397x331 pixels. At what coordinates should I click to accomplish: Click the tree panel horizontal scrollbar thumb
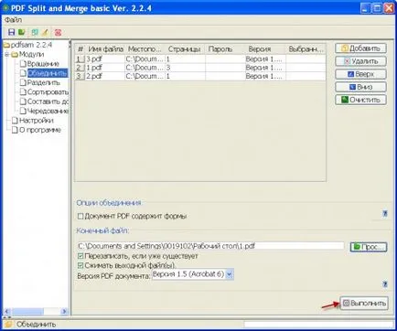coord(27,311)
